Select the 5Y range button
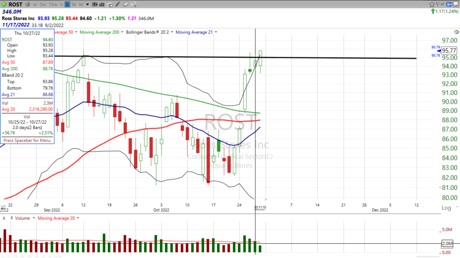 [x=3, y=256]
